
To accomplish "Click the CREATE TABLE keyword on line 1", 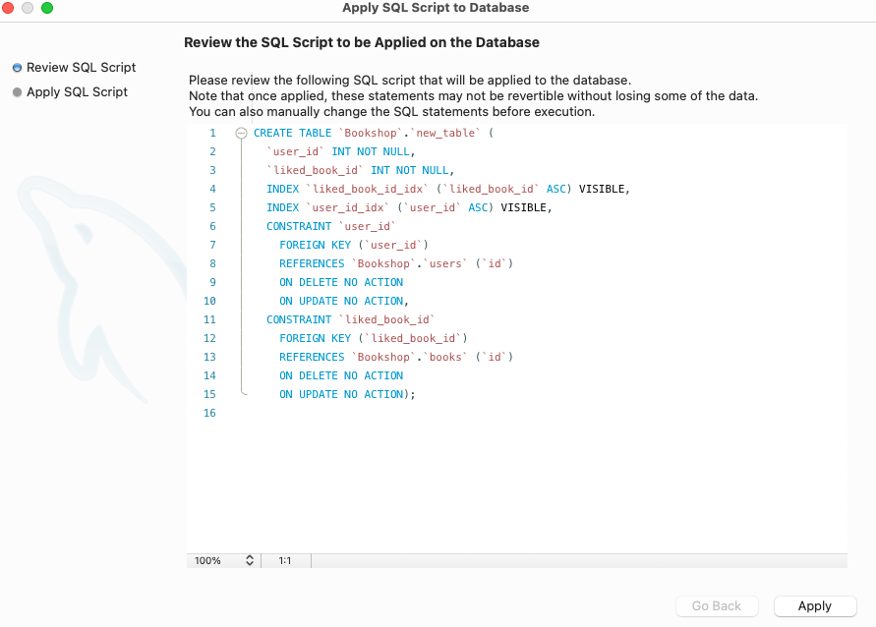I will [292, 133].
